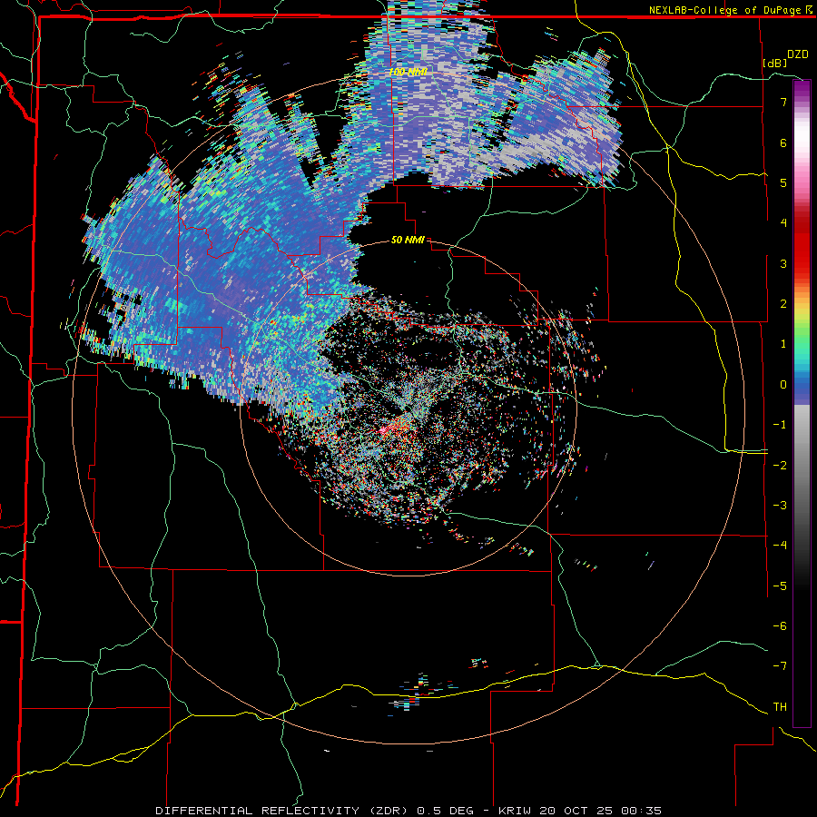Click the -3 value on the color scale

click(780, 506)
